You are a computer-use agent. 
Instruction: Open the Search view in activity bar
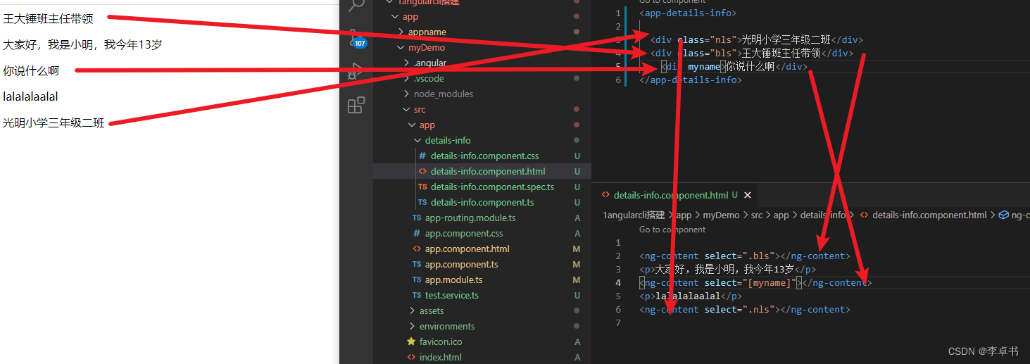357,4
